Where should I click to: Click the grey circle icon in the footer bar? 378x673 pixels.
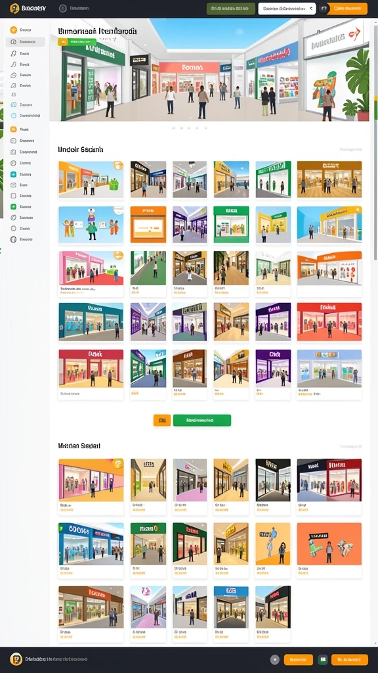click(x=275, y=660)
